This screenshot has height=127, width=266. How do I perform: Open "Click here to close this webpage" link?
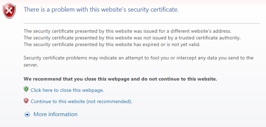pos(67,90)
